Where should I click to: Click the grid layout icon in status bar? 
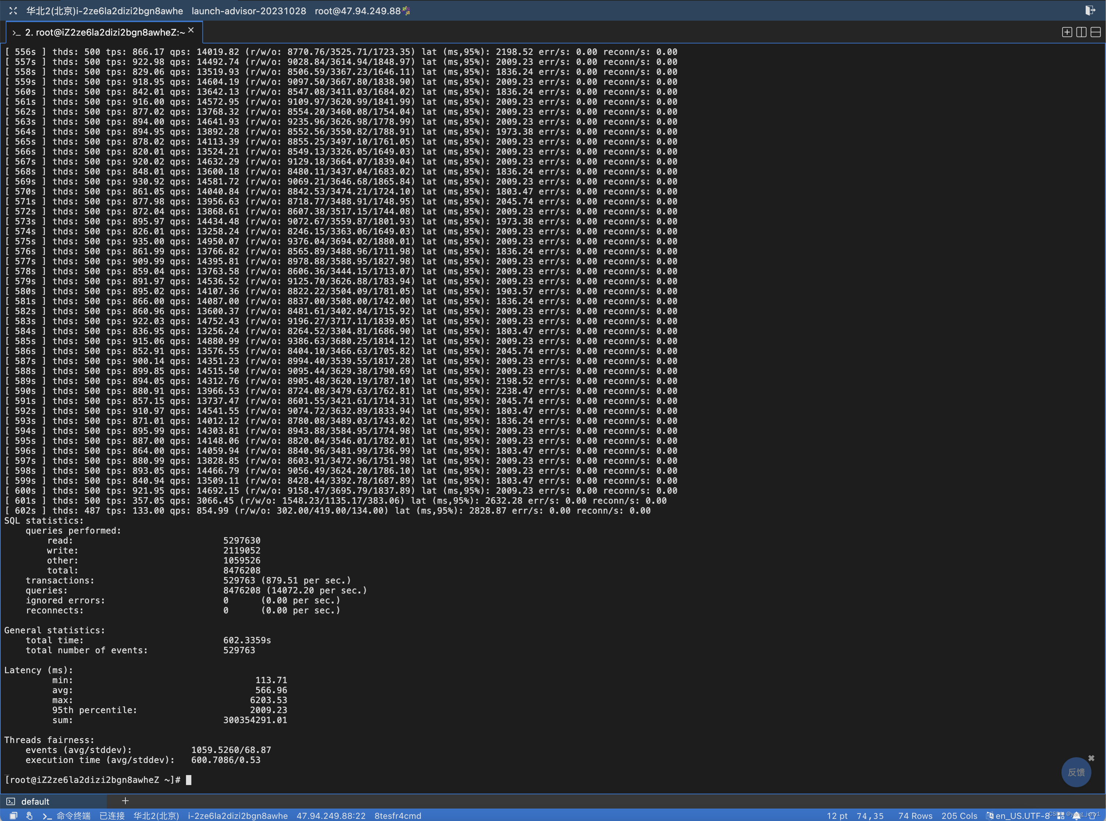(1061, 815)
